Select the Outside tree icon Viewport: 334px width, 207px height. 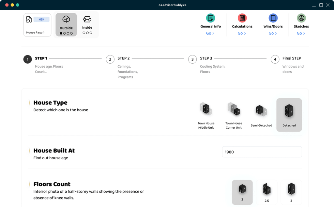tap(66, 20)
